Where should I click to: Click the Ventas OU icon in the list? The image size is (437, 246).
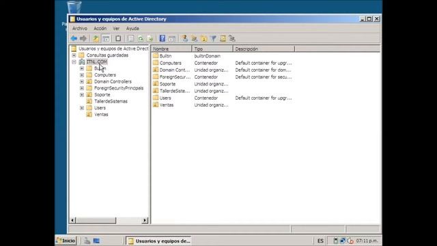coord(156,105)
